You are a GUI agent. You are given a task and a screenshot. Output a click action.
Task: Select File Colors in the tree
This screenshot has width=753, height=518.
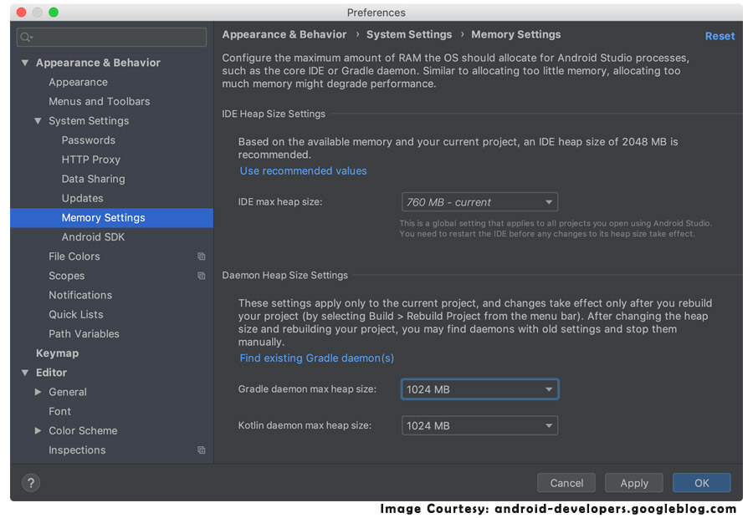(x=74, y=256)
